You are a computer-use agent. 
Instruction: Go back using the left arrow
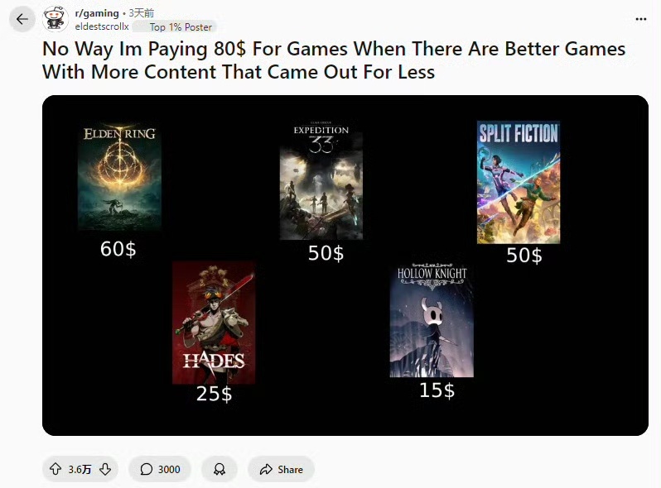22,19
